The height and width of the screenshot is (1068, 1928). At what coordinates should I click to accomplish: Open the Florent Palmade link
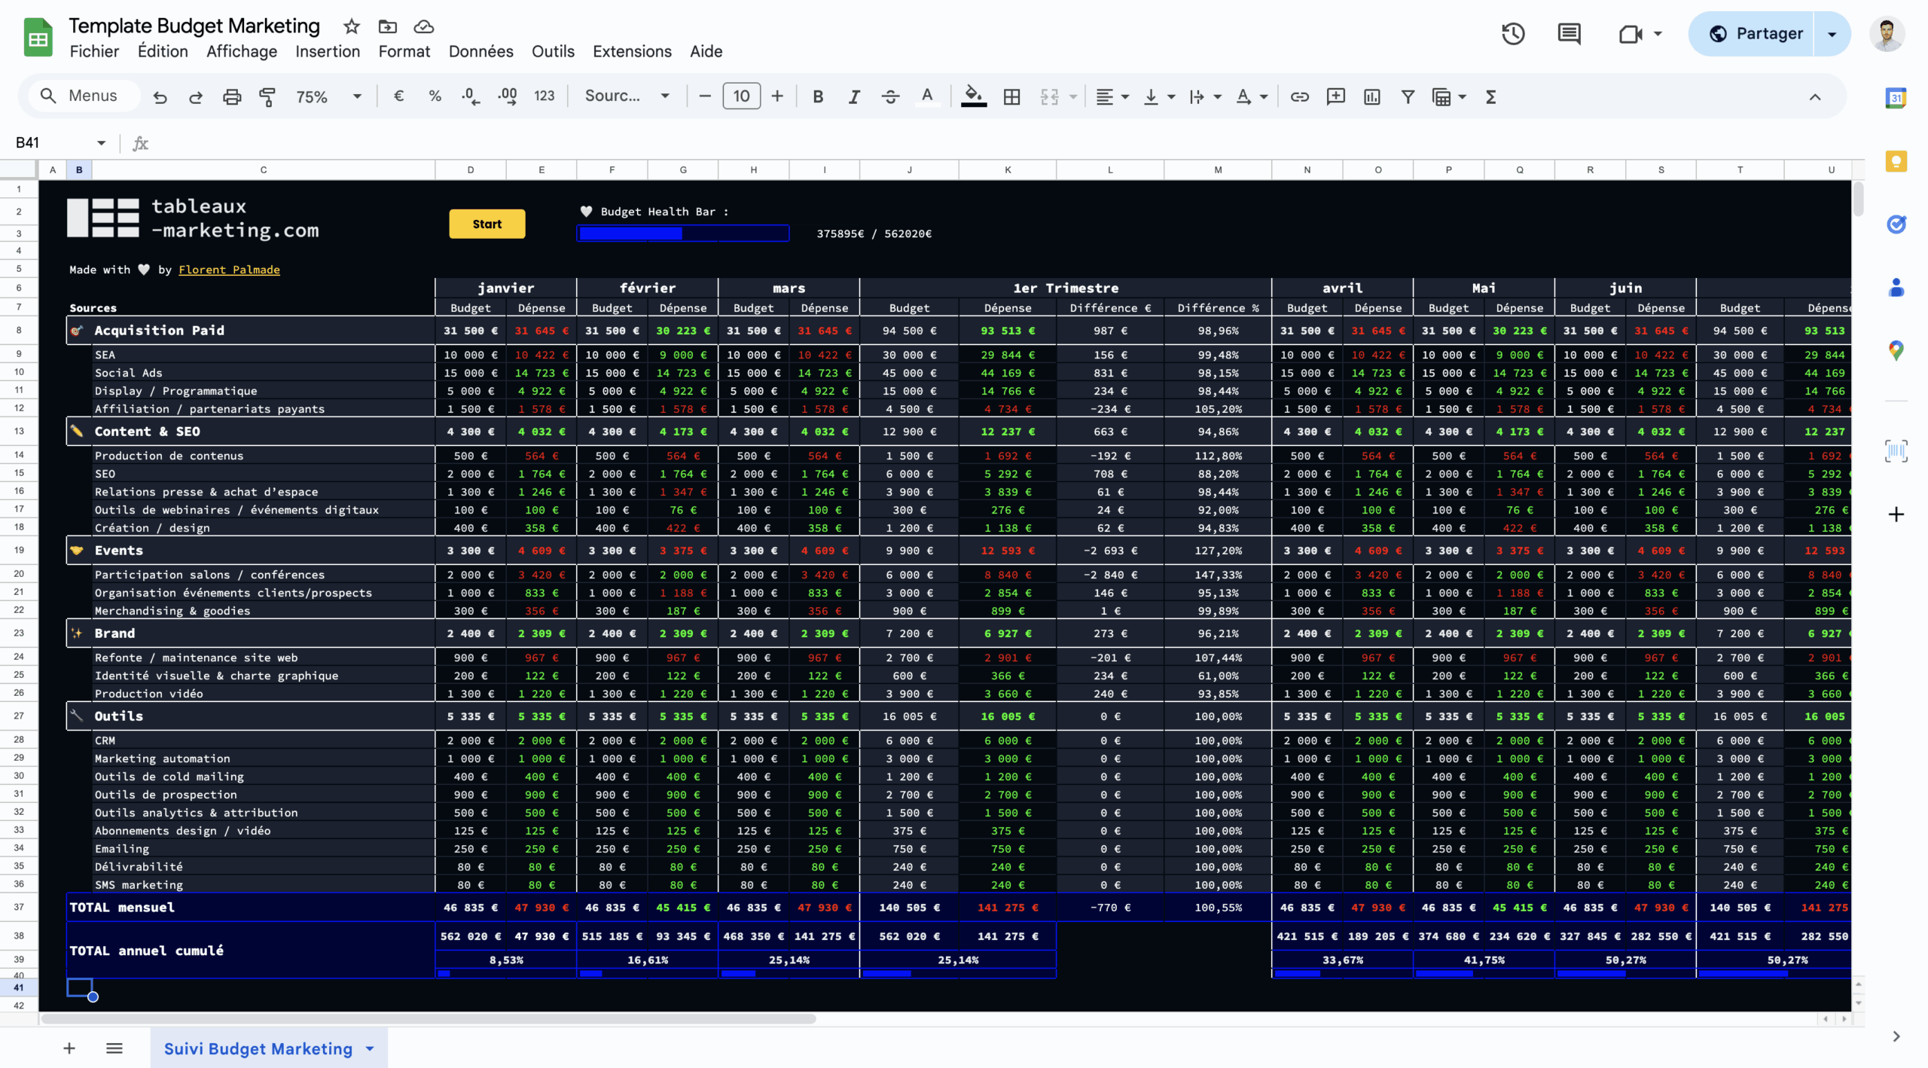(x=229, y=270)
